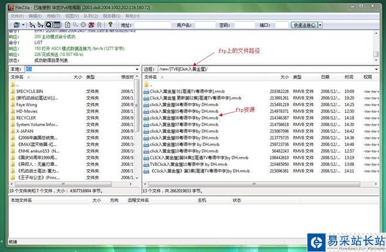This screenshot has height=252, width=386.
Task: Select click入黄金屋09 rmvb file icon
Action: [146, 138]
